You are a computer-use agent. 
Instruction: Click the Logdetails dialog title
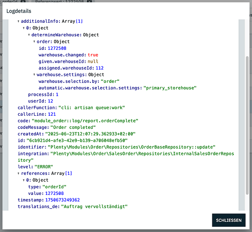pos(19,11)
